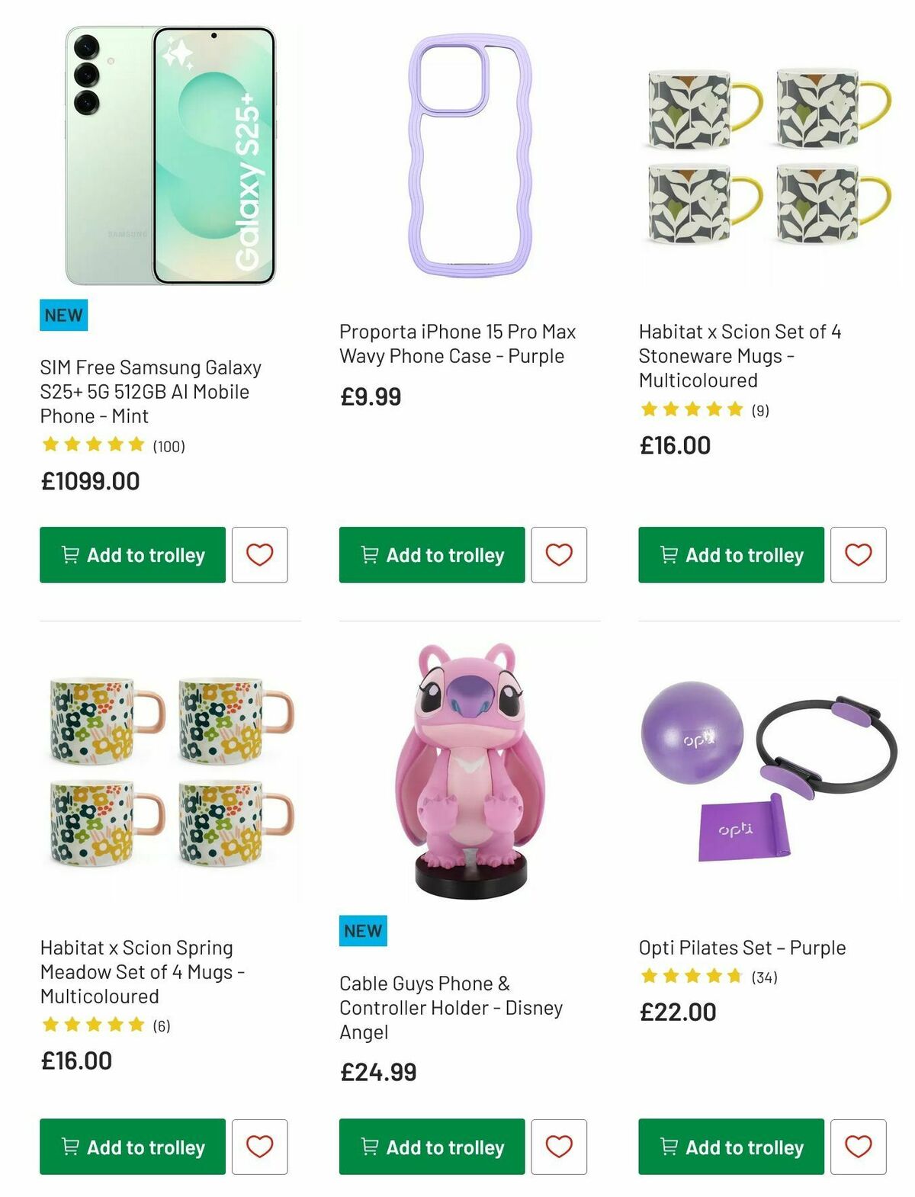
Task: Click the NEW badge on the Disney Angel holder
Action: click(363, 930)
